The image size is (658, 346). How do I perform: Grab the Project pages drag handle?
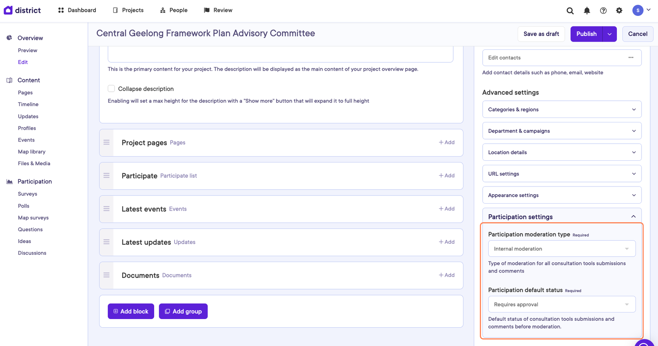coord(106,142)
